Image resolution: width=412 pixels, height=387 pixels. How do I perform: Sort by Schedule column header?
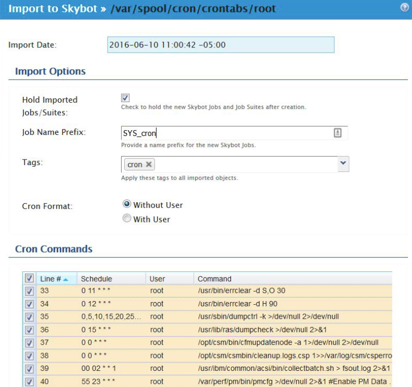pos(111,279)
